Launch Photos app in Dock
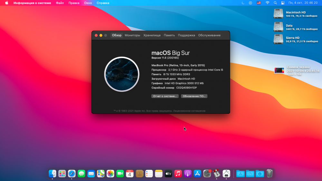 (x=110, y=174)
